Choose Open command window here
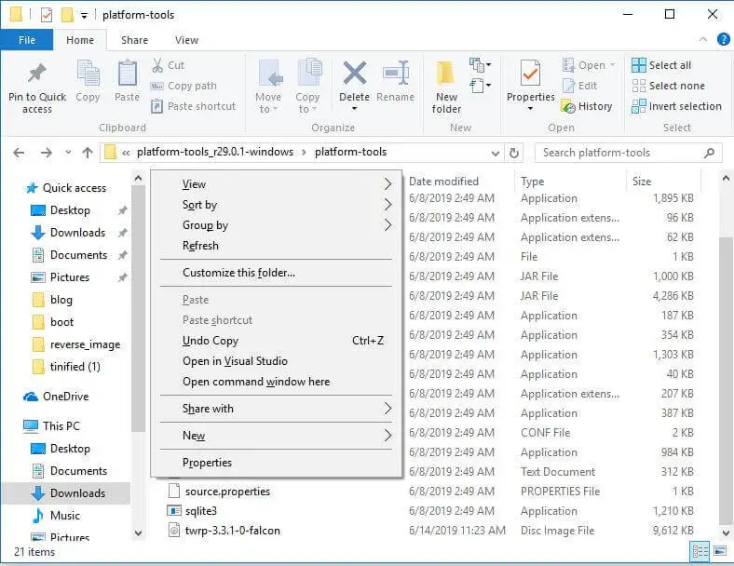 256,382
